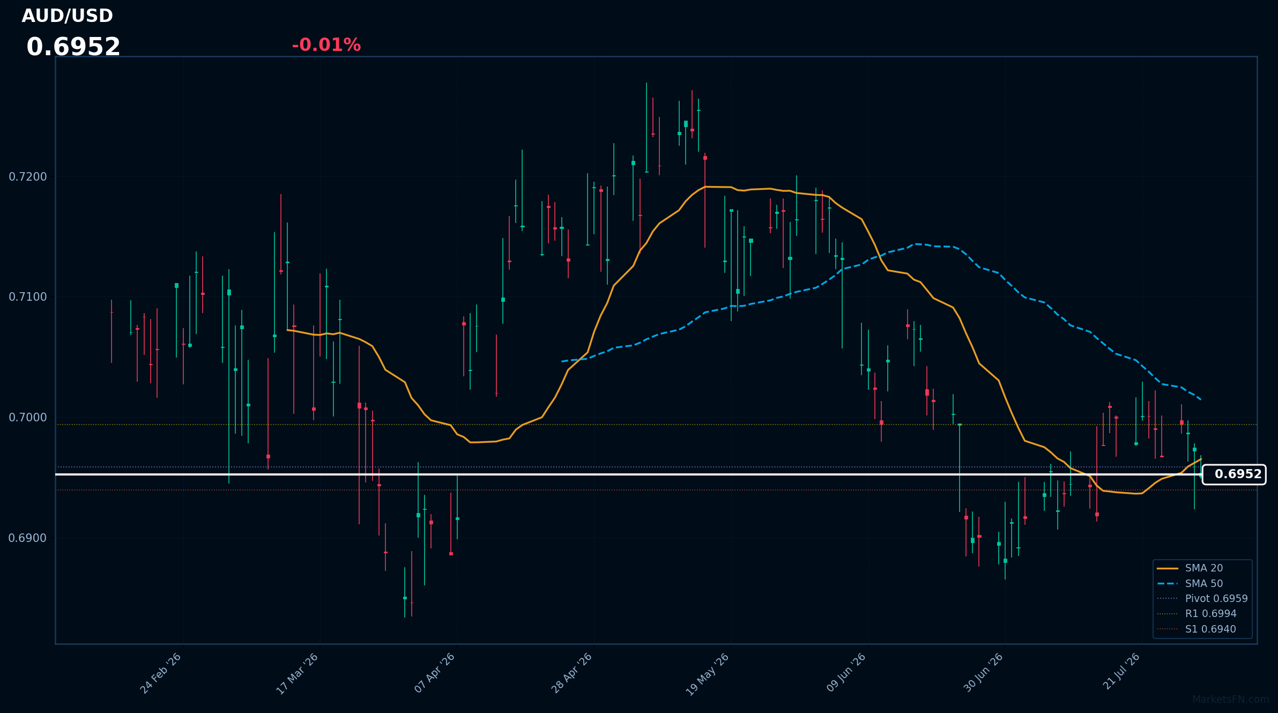Click the large 0.6952 price heading
Screen dimensions: 1278x713
point(73,47)
